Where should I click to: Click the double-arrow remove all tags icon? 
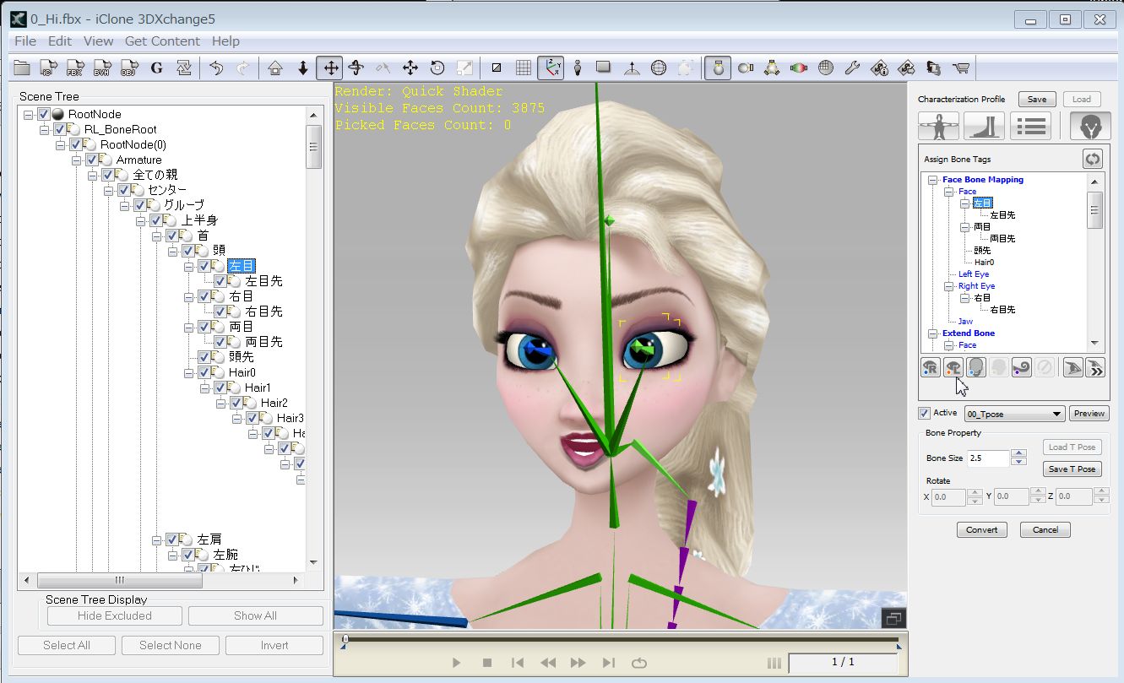coord(1096,367)
